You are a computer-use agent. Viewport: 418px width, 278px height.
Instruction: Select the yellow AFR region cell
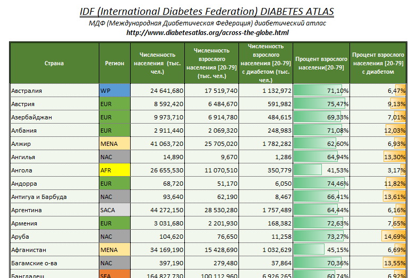click(x=115, y=170)
